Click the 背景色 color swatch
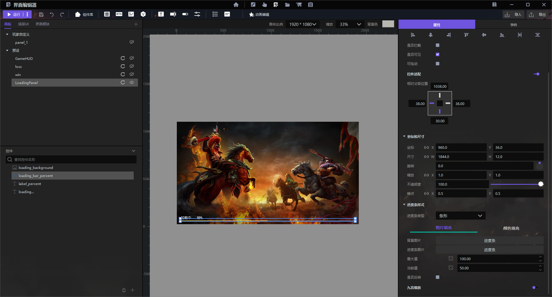The height and width of the screenshot is (297, 552). [388, 24]
